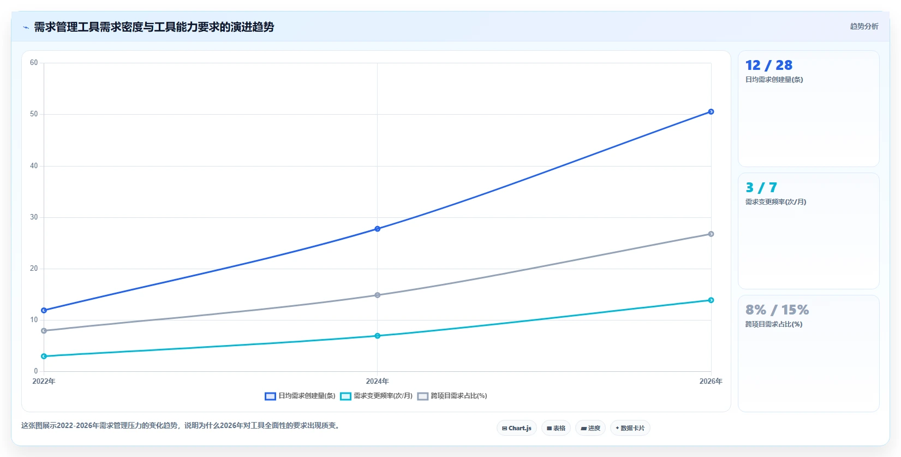Click the 需求变更频率(次/月) legend label

(x=383, y=396)
